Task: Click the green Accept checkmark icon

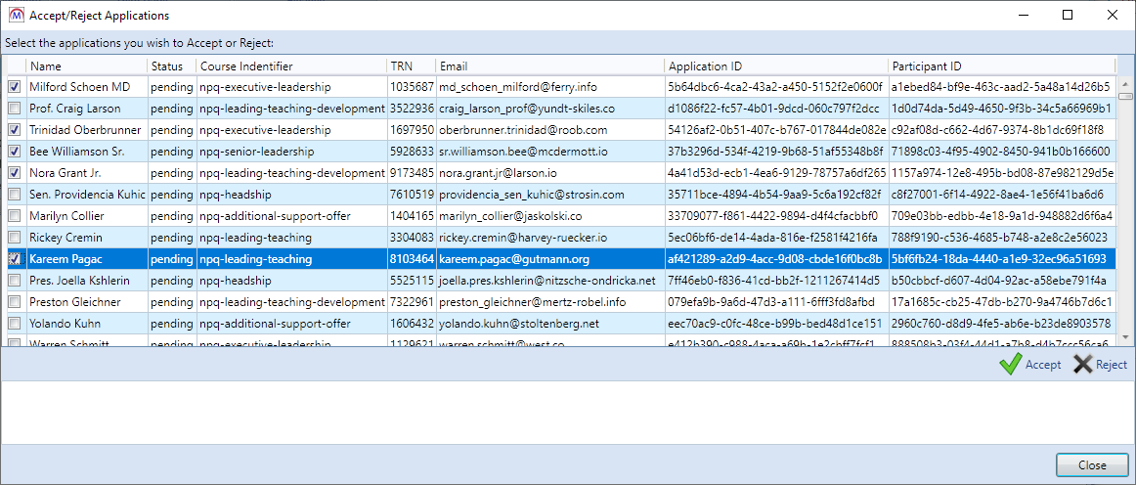Action: pos(1010,365)
